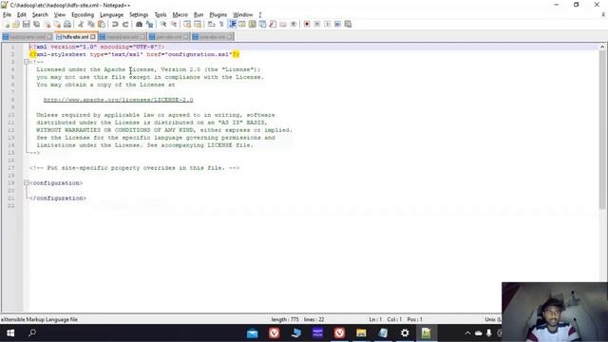Open the Plugins menu

point(218,15)
